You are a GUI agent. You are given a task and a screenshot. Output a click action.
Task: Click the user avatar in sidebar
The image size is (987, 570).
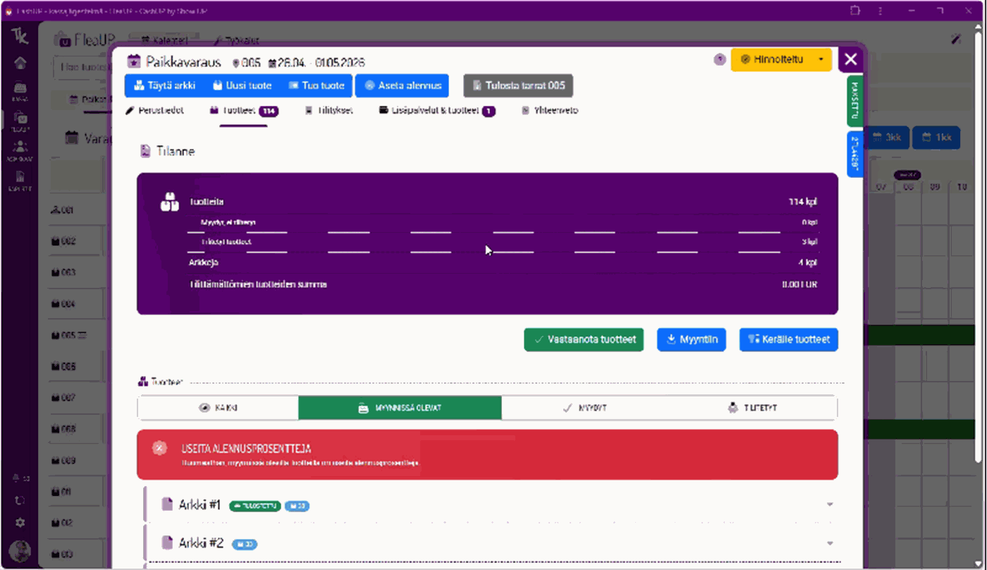[20, 551]
